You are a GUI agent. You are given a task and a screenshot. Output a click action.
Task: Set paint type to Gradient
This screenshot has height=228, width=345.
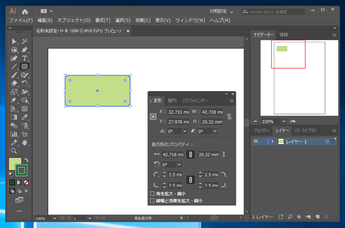19,183
